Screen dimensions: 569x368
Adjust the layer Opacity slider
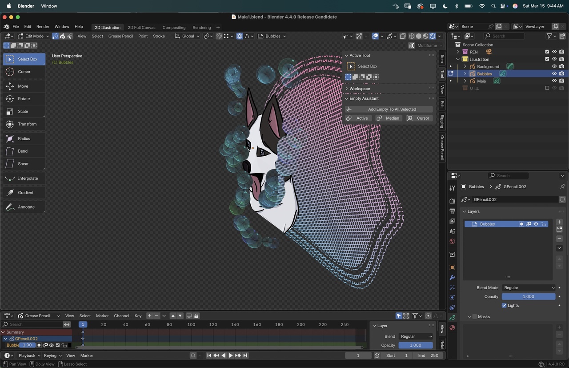pyautogui.click(x=529, y=297)
